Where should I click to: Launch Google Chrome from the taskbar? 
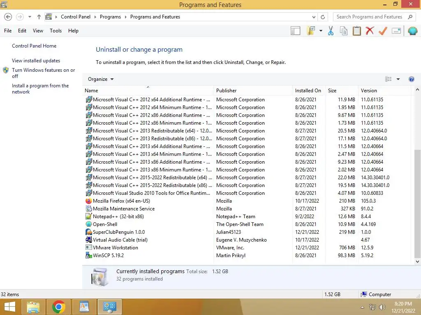(x=58, y=307)
